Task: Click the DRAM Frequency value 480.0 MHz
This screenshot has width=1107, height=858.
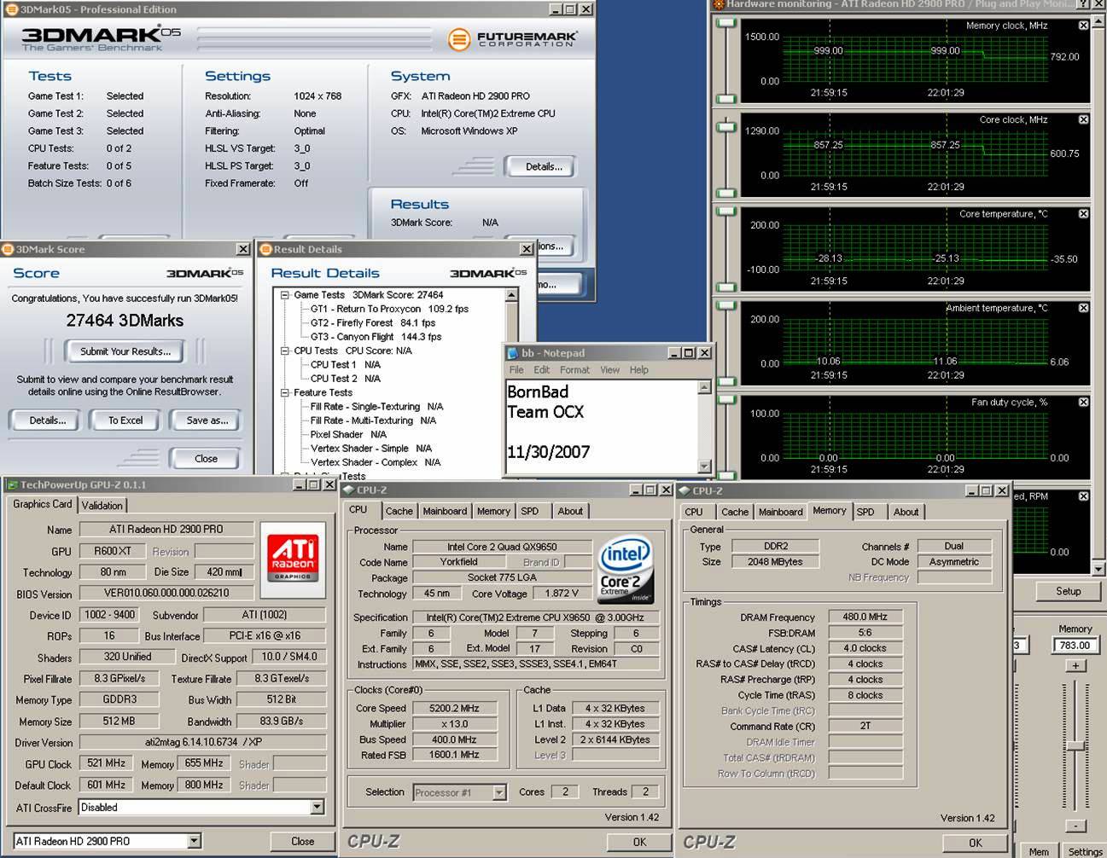Action: click(x=865, y=617)
